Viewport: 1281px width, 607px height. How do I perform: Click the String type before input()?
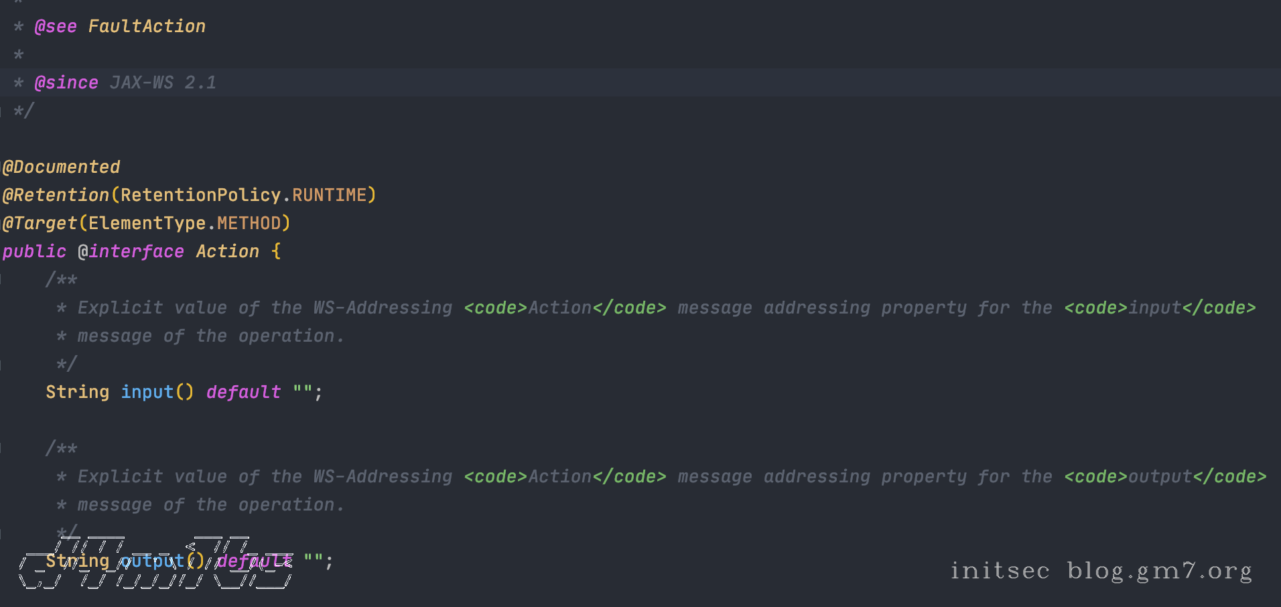point(77,392)
